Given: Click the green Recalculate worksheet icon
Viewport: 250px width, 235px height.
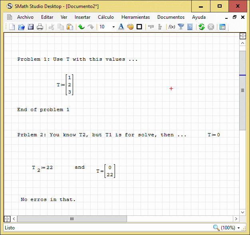Looking at the screenshot, I should tap(202, 27).
